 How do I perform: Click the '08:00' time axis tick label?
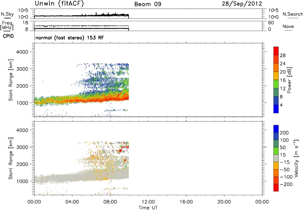(110, 202)
